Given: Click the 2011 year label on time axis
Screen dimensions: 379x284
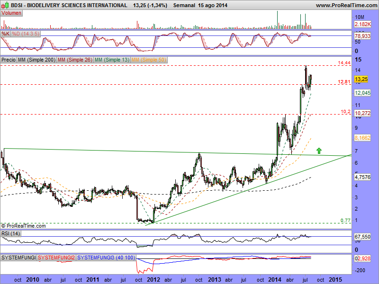Looking at the screenshot, I should click(93, 280).
